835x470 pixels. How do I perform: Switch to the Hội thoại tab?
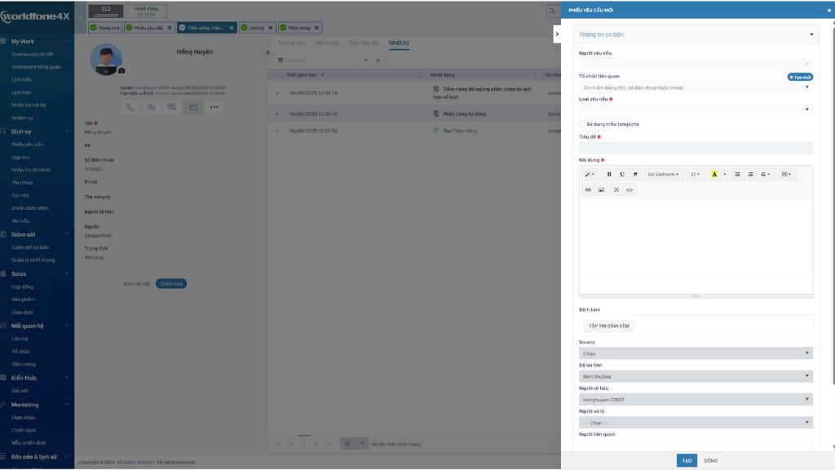(327, 42)
